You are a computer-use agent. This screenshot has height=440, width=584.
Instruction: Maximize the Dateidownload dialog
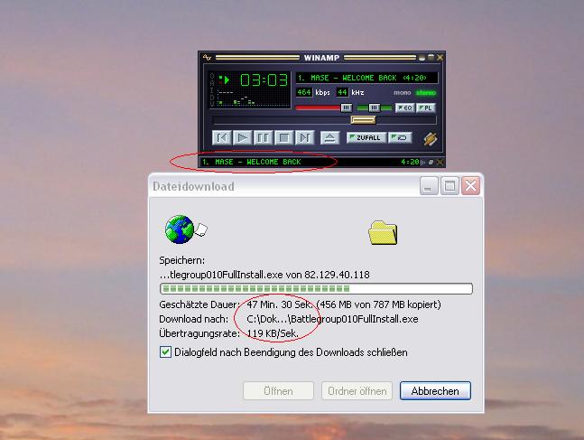(450, 185)
